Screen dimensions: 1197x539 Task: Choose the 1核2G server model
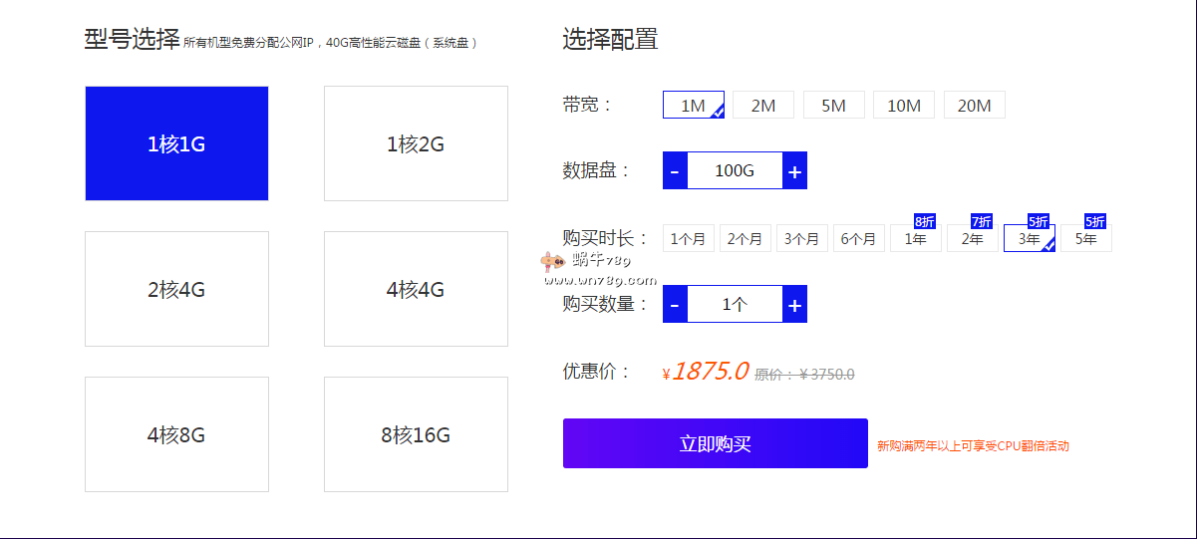[416, 143]
